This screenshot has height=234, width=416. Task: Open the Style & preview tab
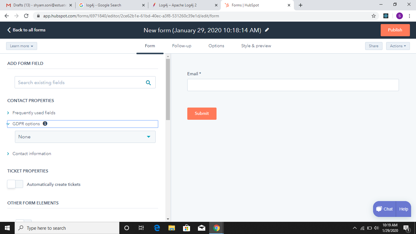pyautogui.click(x=256, y=46)
